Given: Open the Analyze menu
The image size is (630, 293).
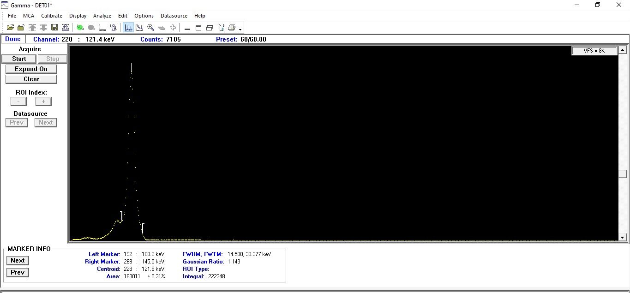Looking at the screenshot, I should pyautogui.click(x=102, y=16).
